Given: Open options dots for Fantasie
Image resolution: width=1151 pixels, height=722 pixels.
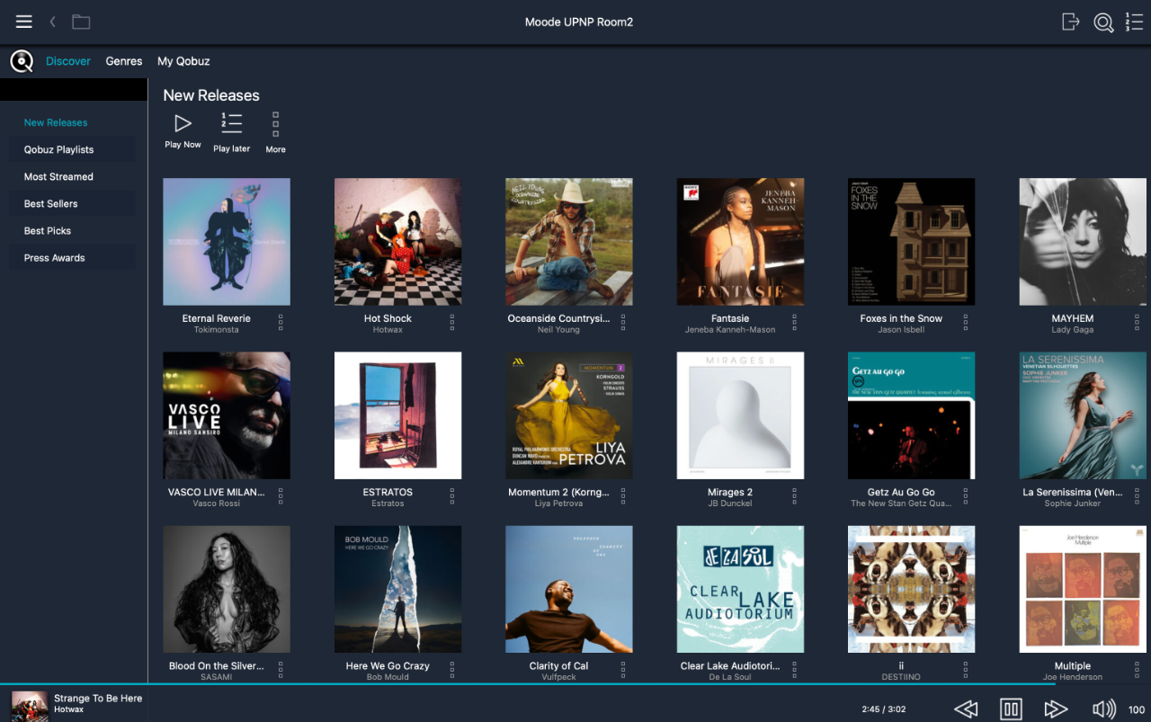Looking at the screenshot, I should [795, 322].
